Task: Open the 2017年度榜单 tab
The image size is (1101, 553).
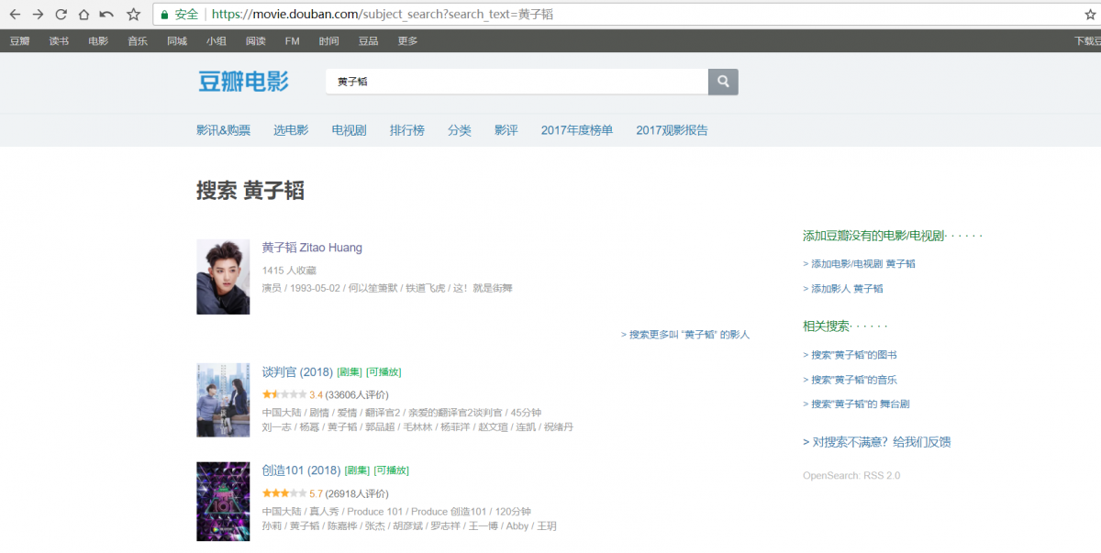Action: click(x=577, y=130)
